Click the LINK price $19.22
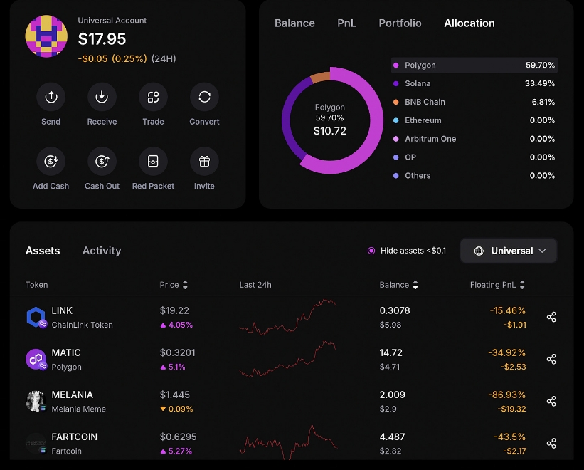The height and width of the screenshot is (470, 584). 174,310
